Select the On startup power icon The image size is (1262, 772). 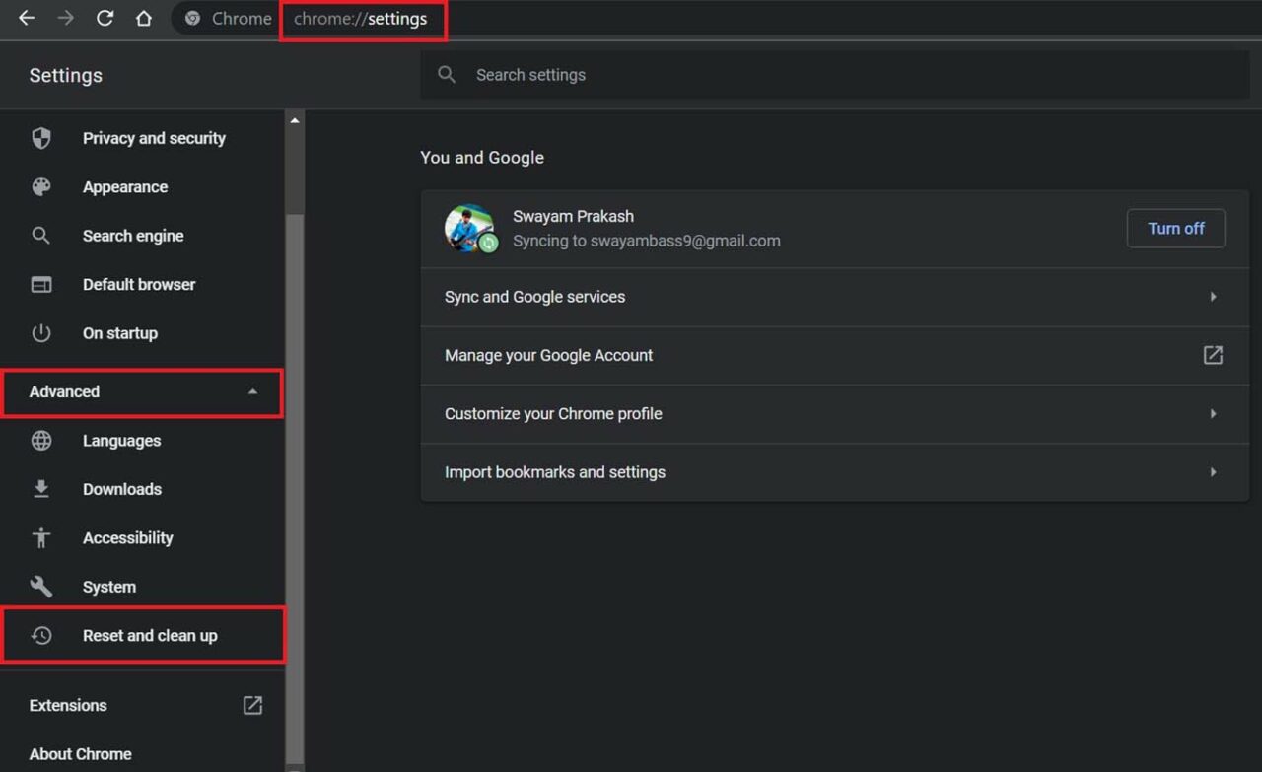tap(41, 333)
